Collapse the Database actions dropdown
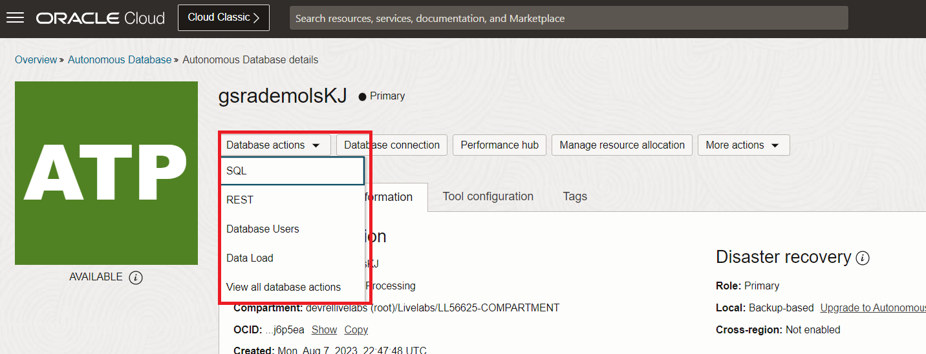The width and height of the screenshot is (926, 354). coord(275,145)
